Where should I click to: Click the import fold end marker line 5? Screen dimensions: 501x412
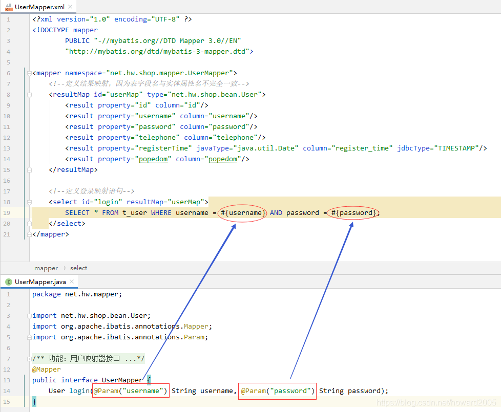point(29,337)
